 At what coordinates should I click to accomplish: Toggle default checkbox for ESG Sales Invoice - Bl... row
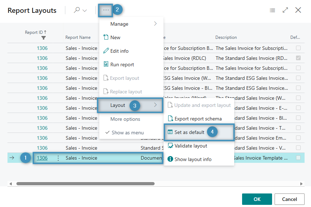coord(298,88)
